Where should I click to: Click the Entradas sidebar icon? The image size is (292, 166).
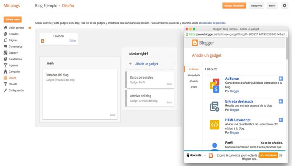click(x=5, y=34)
